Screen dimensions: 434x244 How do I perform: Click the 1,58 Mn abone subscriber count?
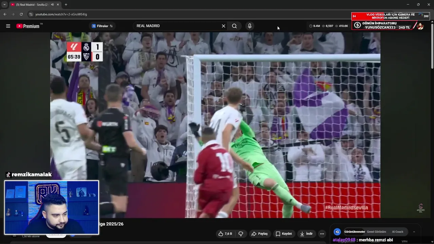(31, 236)
